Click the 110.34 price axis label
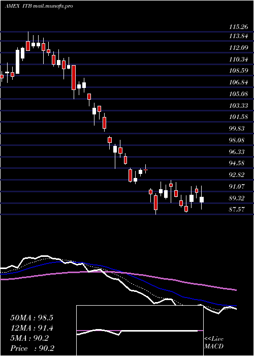Image resolution: width=254 pixels, height=356 pixels. (x=238, y=60)
